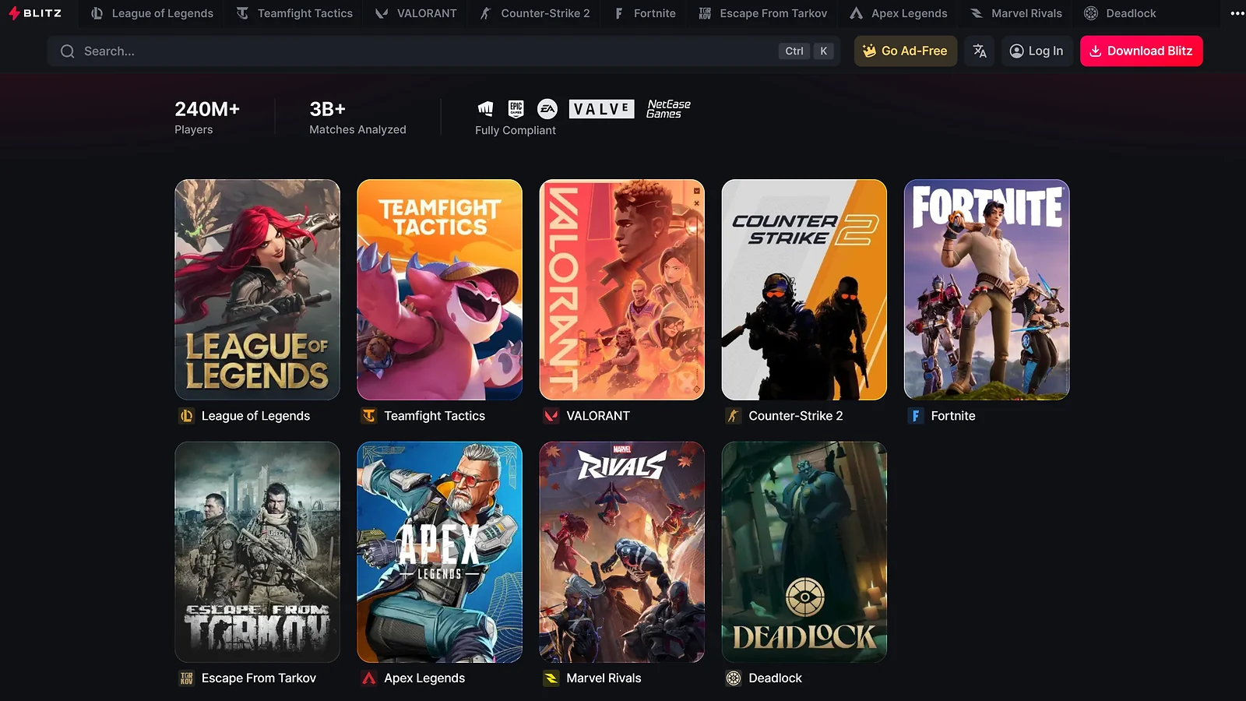Click Escape From Tarkov icon in top nav
Screen dimensions: 1246x701
[x=705, y=13]
